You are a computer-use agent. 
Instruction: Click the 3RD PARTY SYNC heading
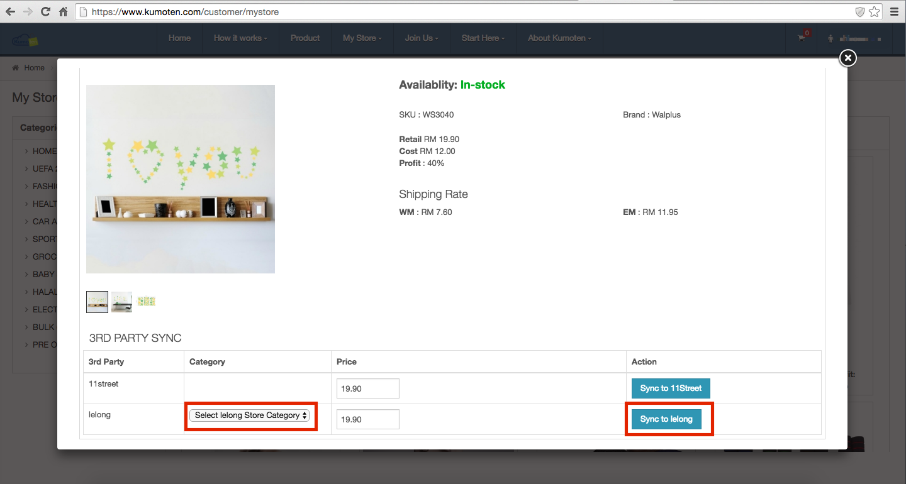(135, 338)
